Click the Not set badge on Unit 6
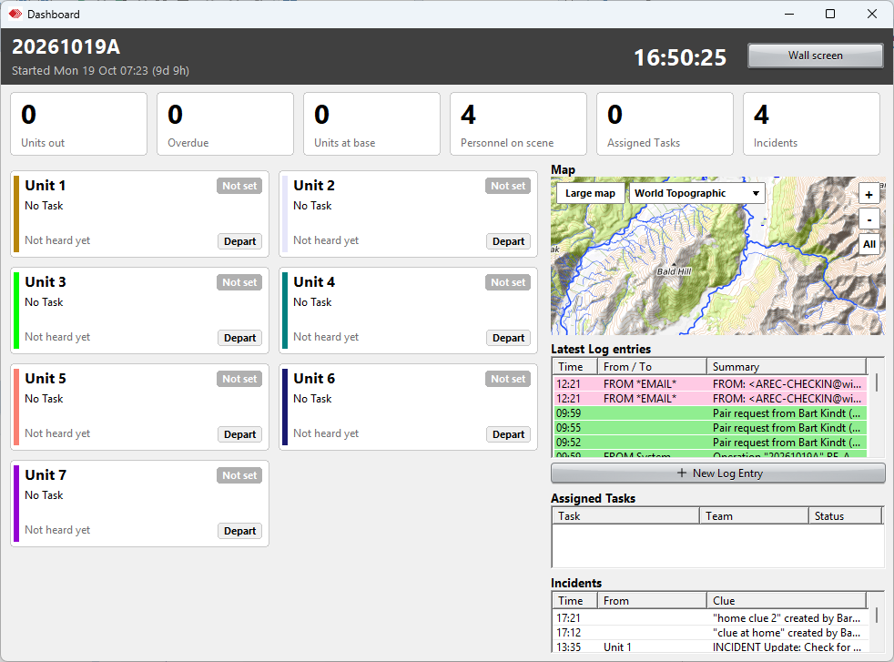 (x=508, y=379)
